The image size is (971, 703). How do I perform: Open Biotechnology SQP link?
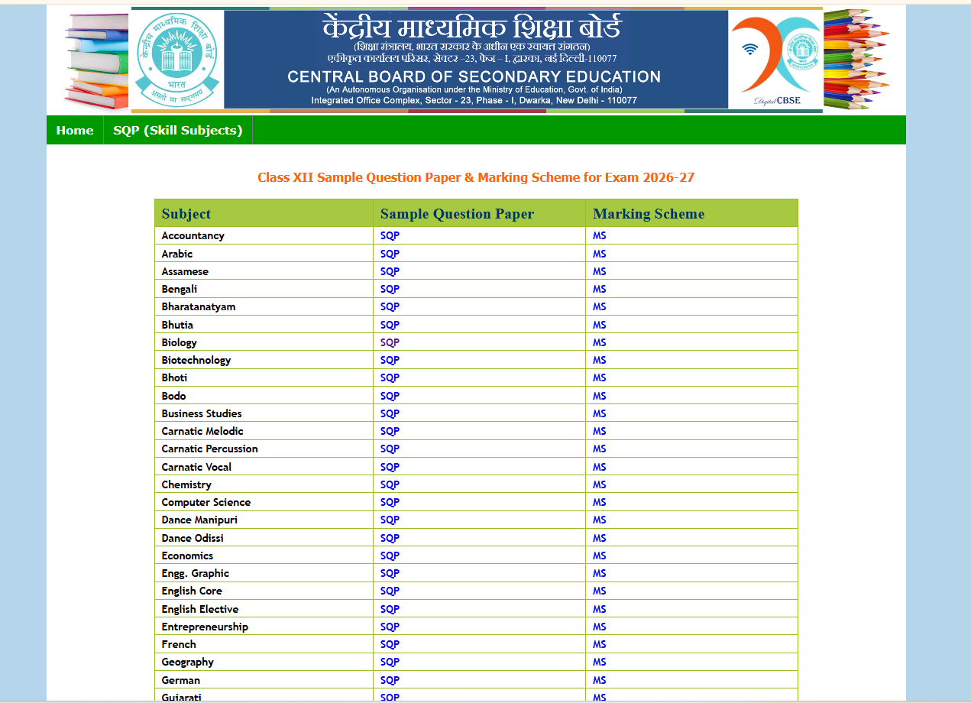tap(390, 360)
